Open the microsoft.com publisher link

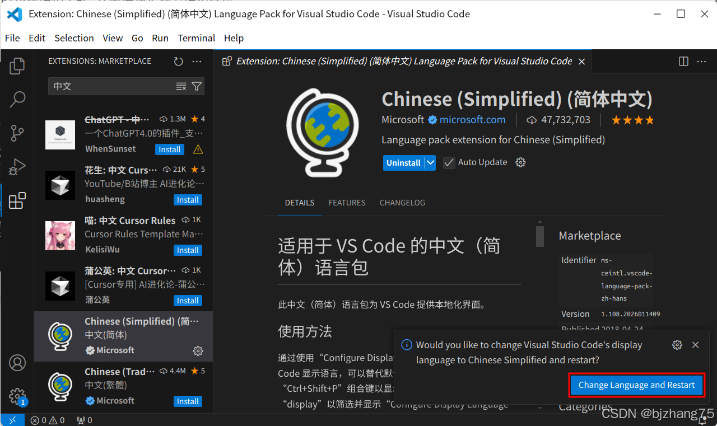pos(472,120)
